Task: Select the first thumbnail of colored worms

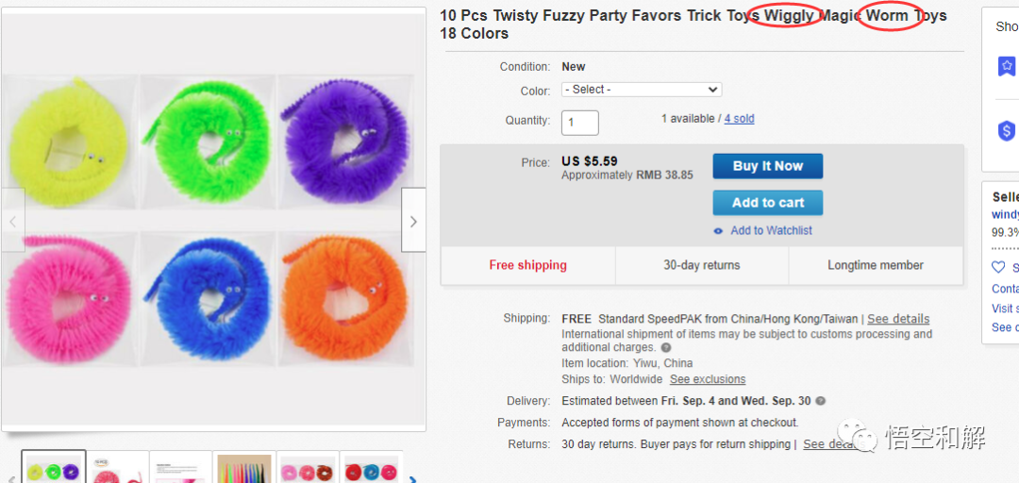Action: point(53,467)
